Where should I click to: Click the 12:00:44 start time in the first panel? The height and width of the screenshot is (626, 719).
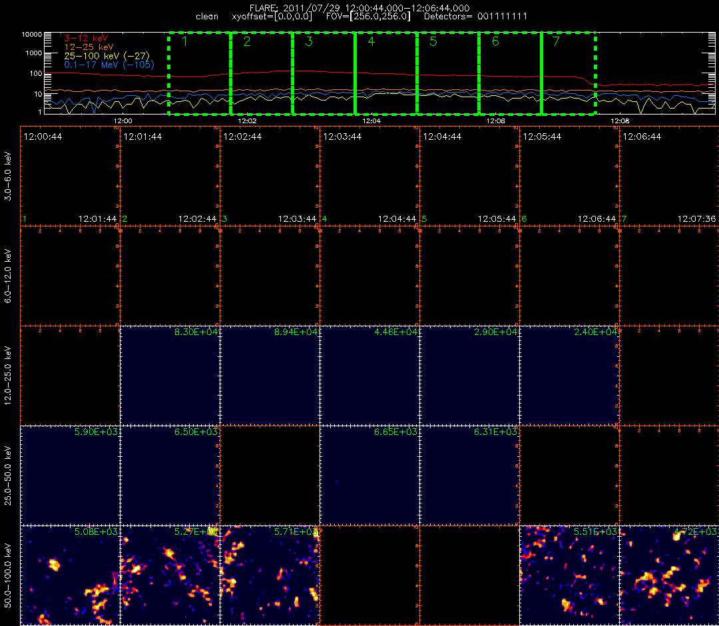(43, 137)
